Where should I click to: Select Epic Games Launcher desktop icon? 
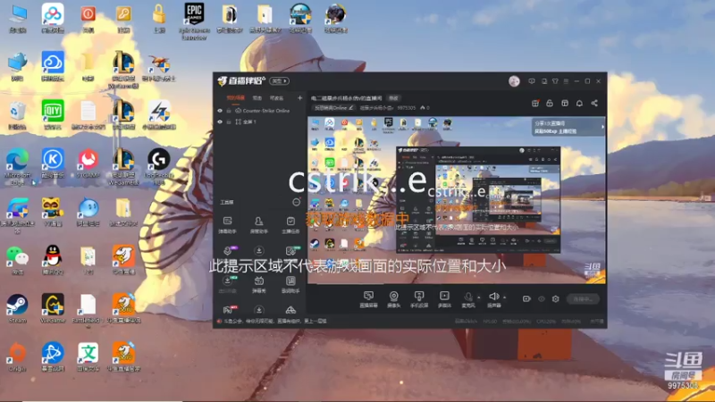coord(194,21)
